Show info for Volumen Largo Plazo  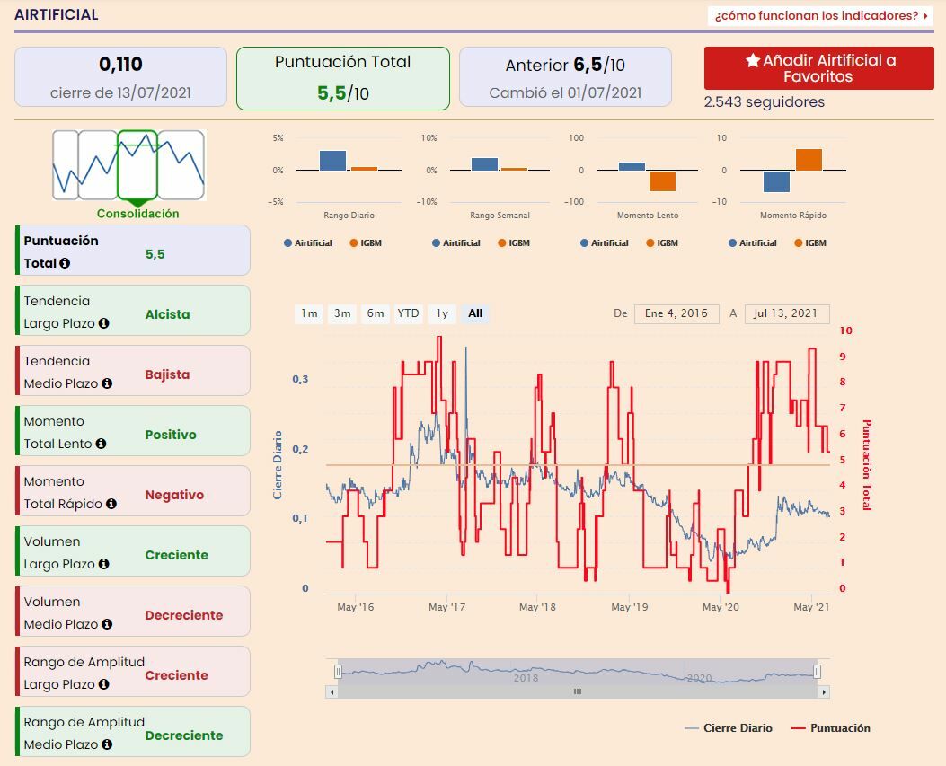(104, 564)
